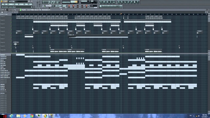
Task: Open the HELP menu
Action: click(30, 4)
